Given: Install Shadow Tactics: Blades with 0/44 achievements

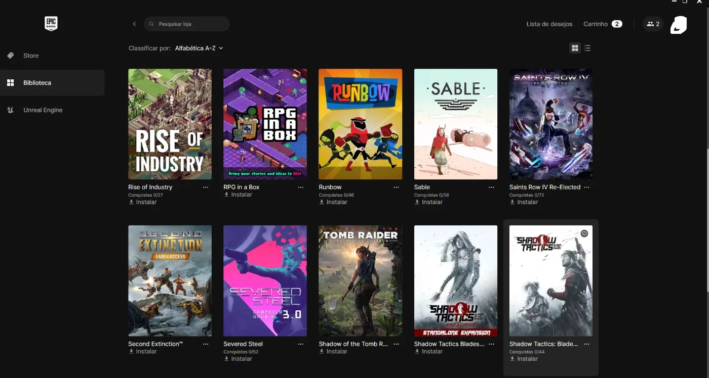Looking at the screenshot, I should click(x=524, y=359).
